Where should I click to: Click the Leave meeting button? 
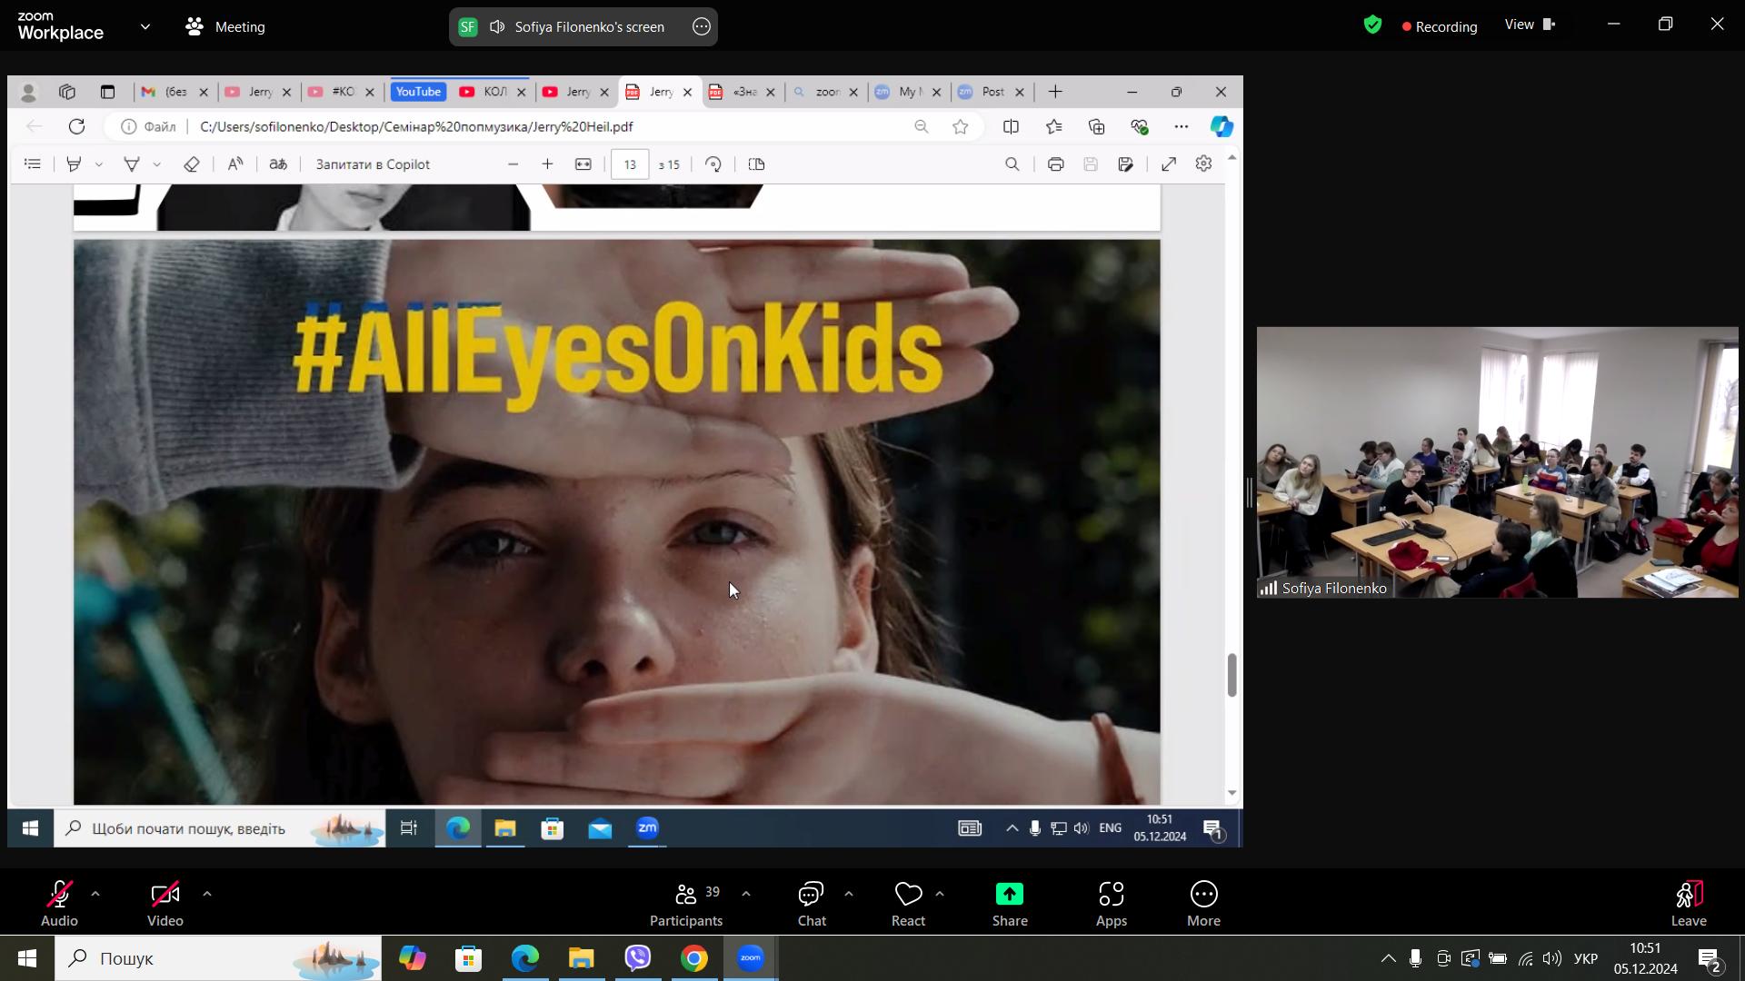click(1688, 904)
